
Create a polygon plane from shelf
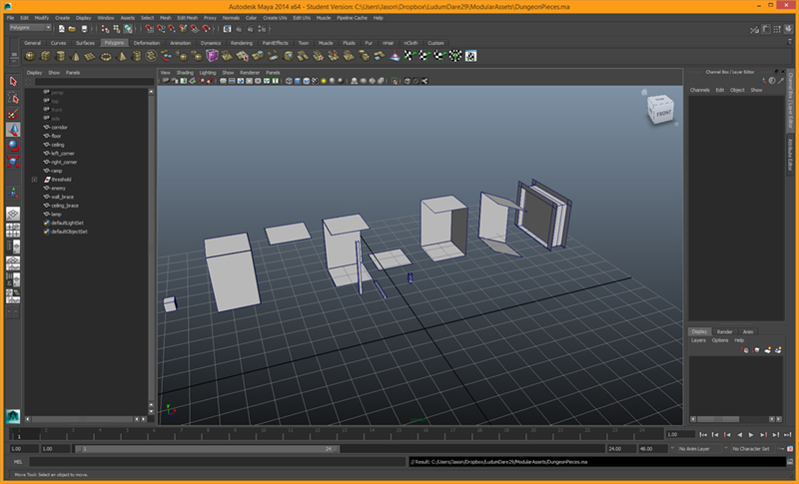click(90, 56)
